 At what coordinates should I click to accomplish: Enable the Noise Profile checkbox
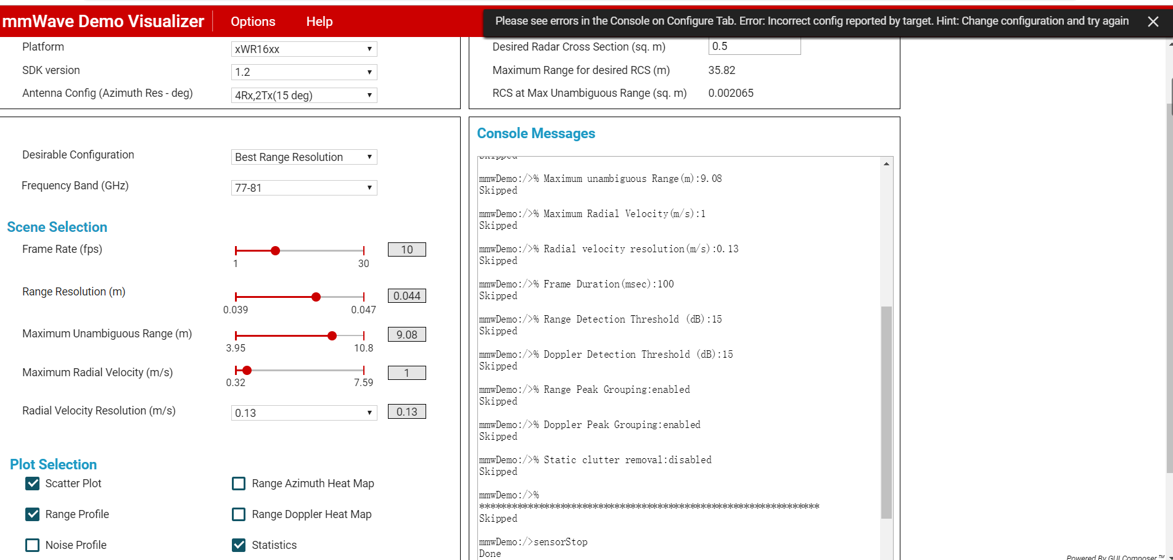33,545
